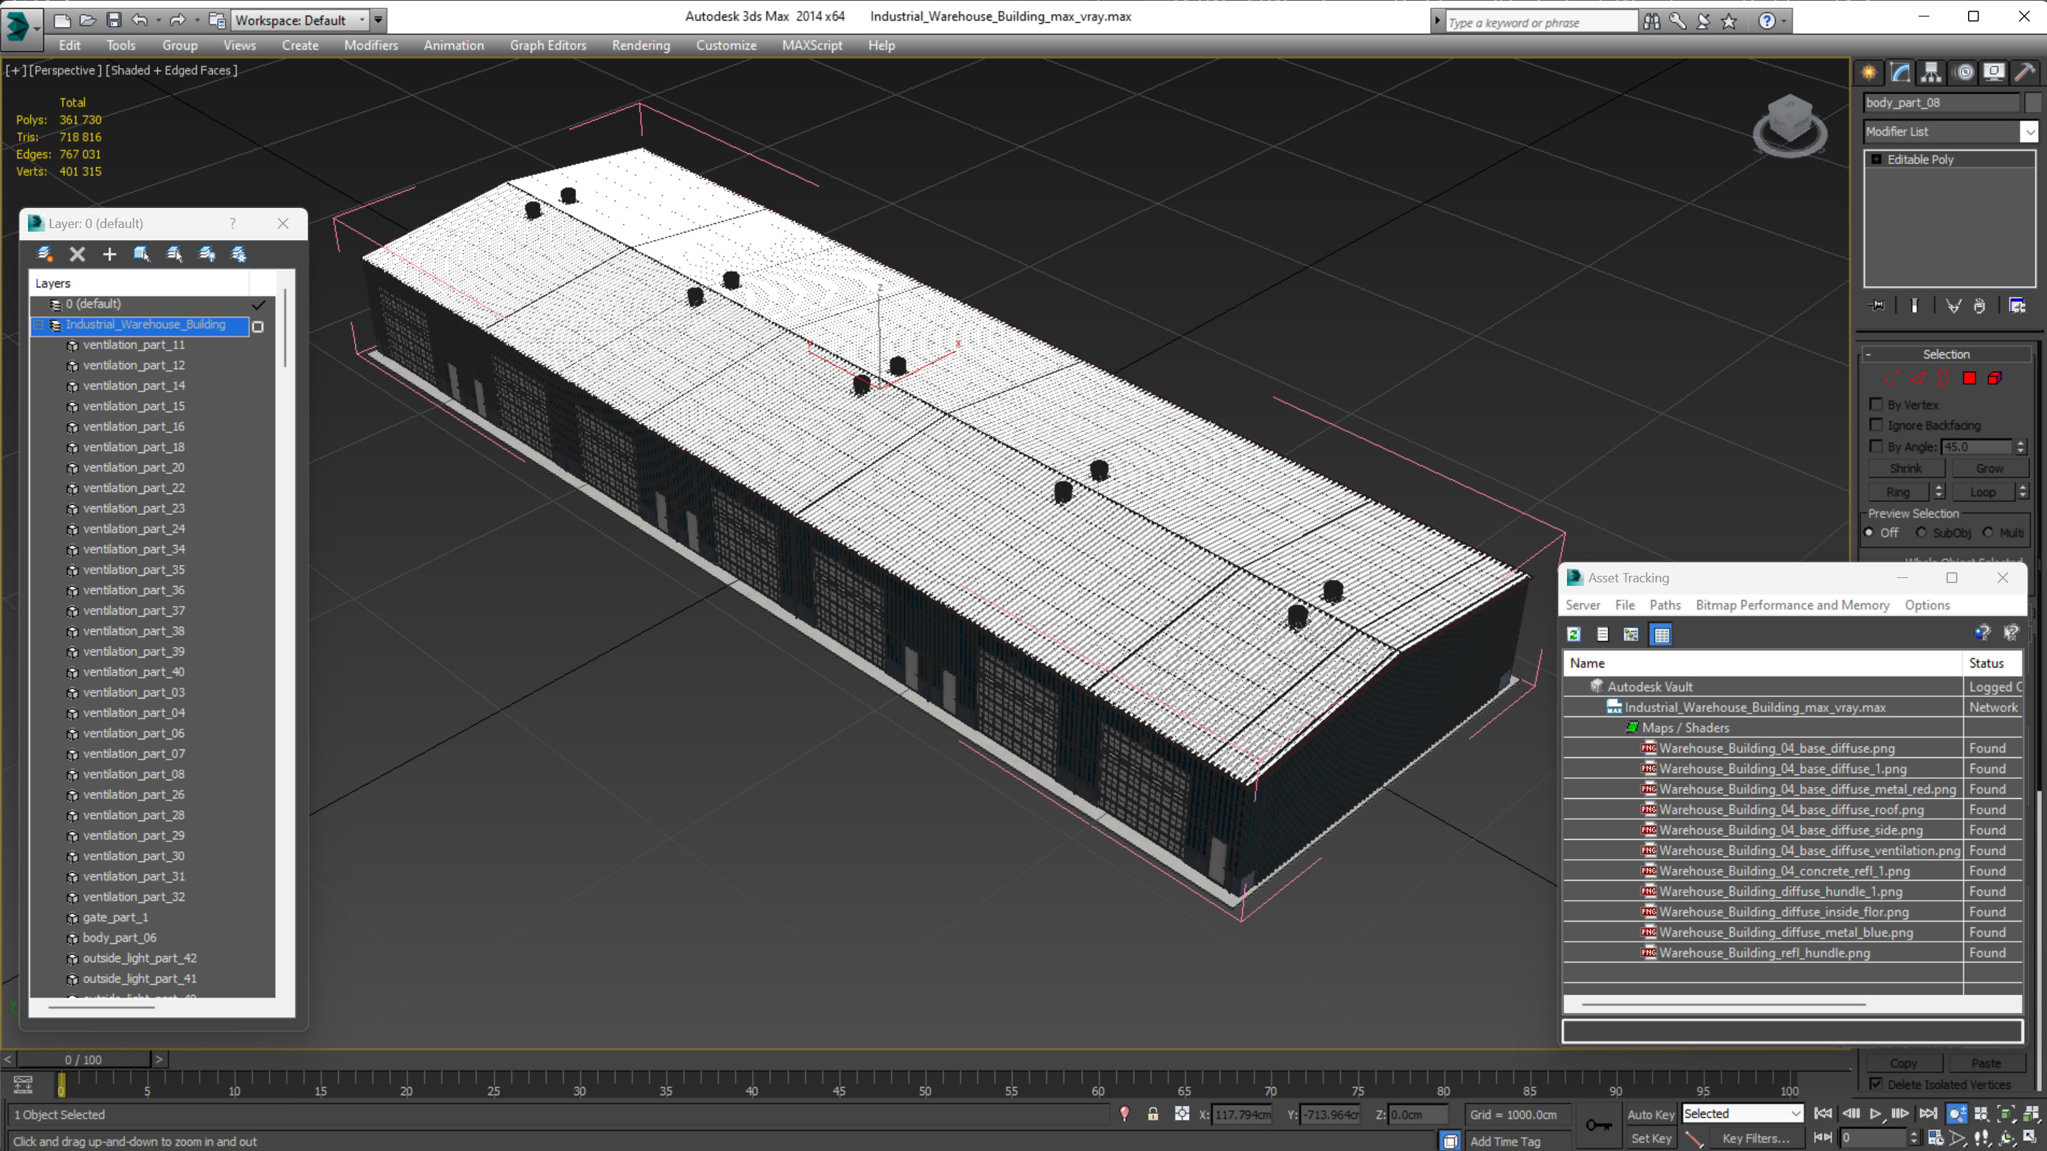The width and height of the screenshot is (2047, 1151).
Task: Click the Ring selection button
Action: click(x=1898, y=493)
